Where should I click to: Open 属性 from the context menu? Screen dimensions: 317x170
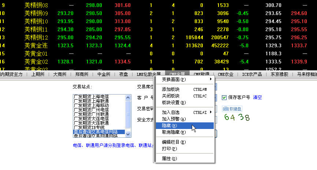coord(169,159)
